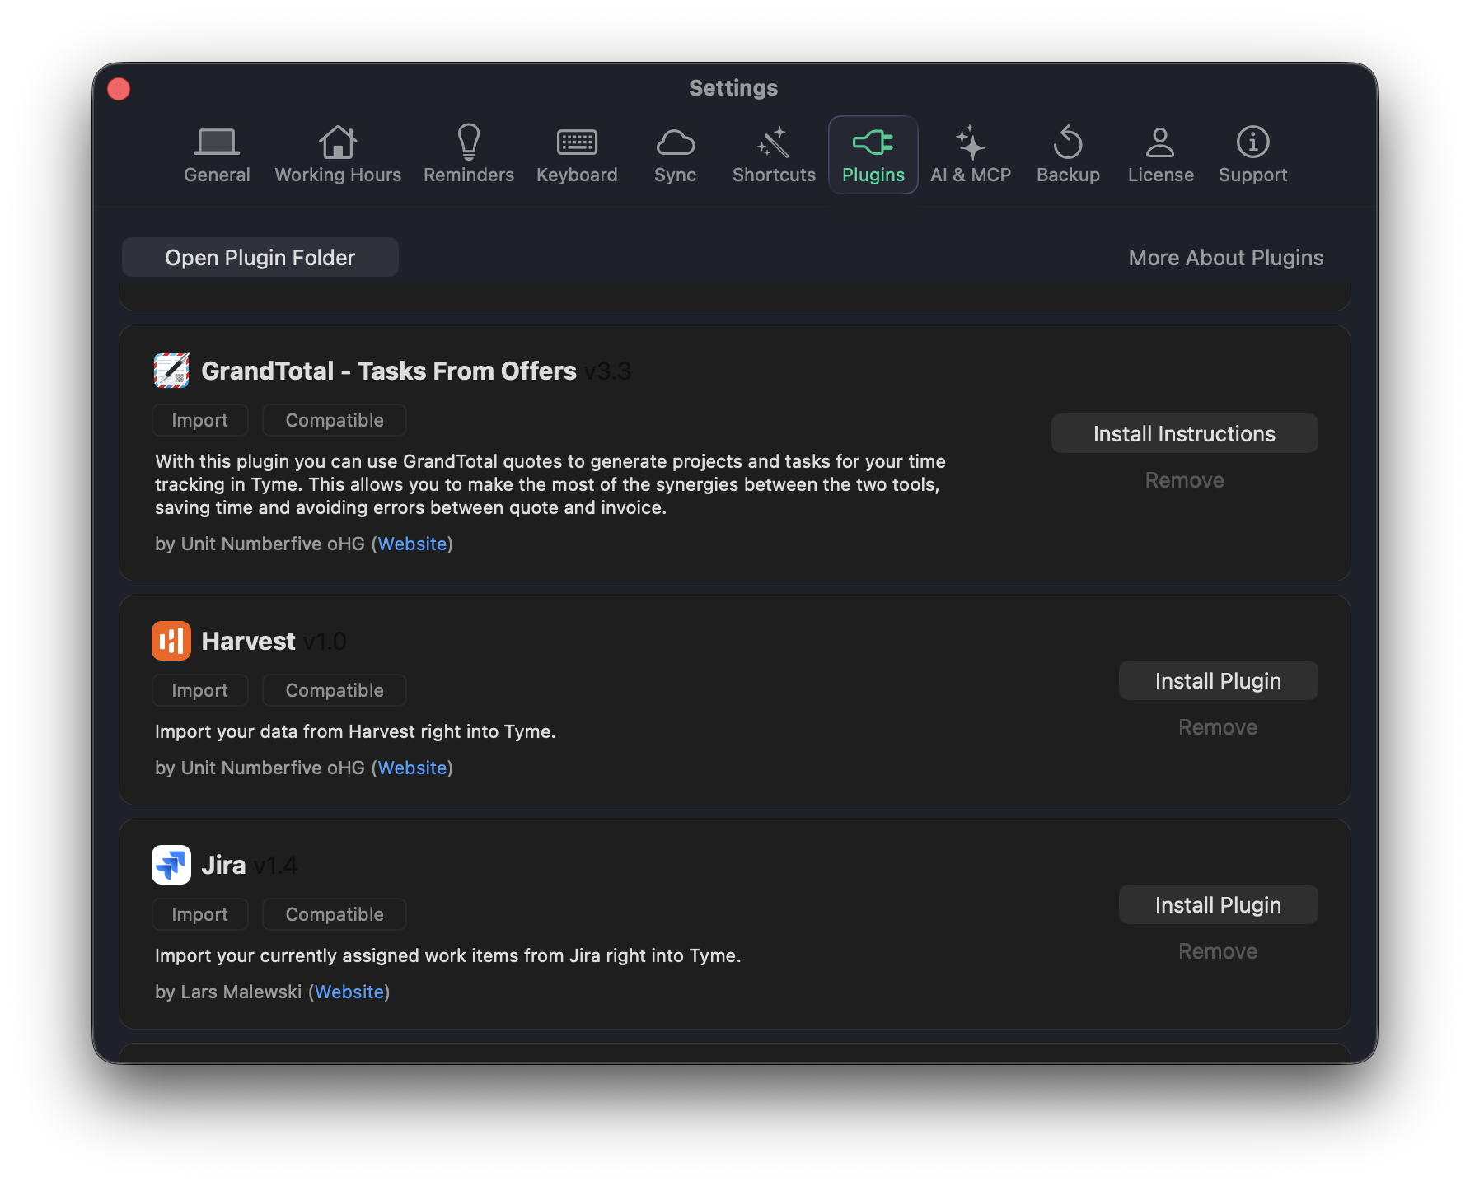Image resolution: width=1470 pixels, height=1186 pixels.
Task: Switch to the Shortcuts tab label
Action: (x=774, y=175)
